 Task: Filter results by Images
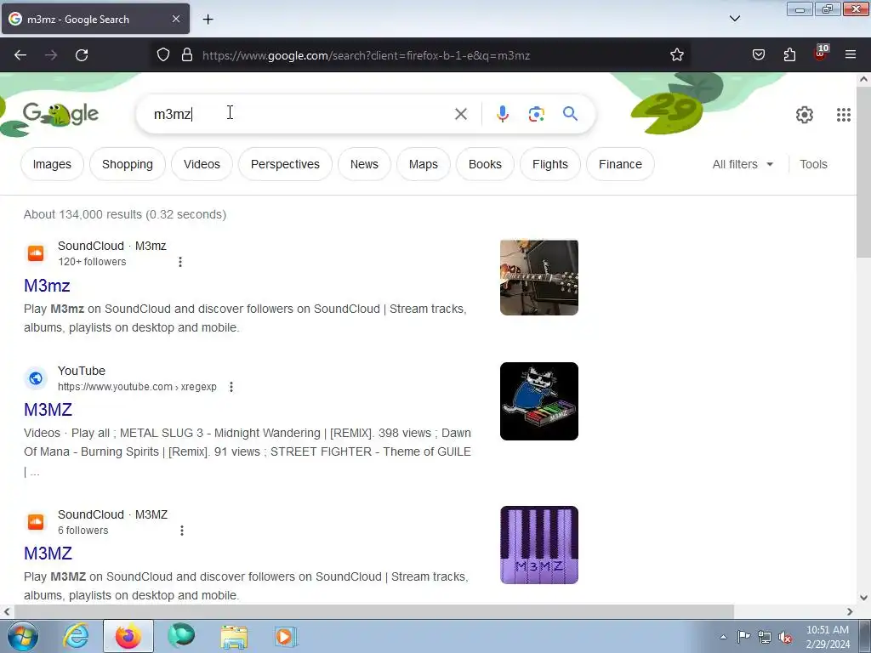[52, 164]
